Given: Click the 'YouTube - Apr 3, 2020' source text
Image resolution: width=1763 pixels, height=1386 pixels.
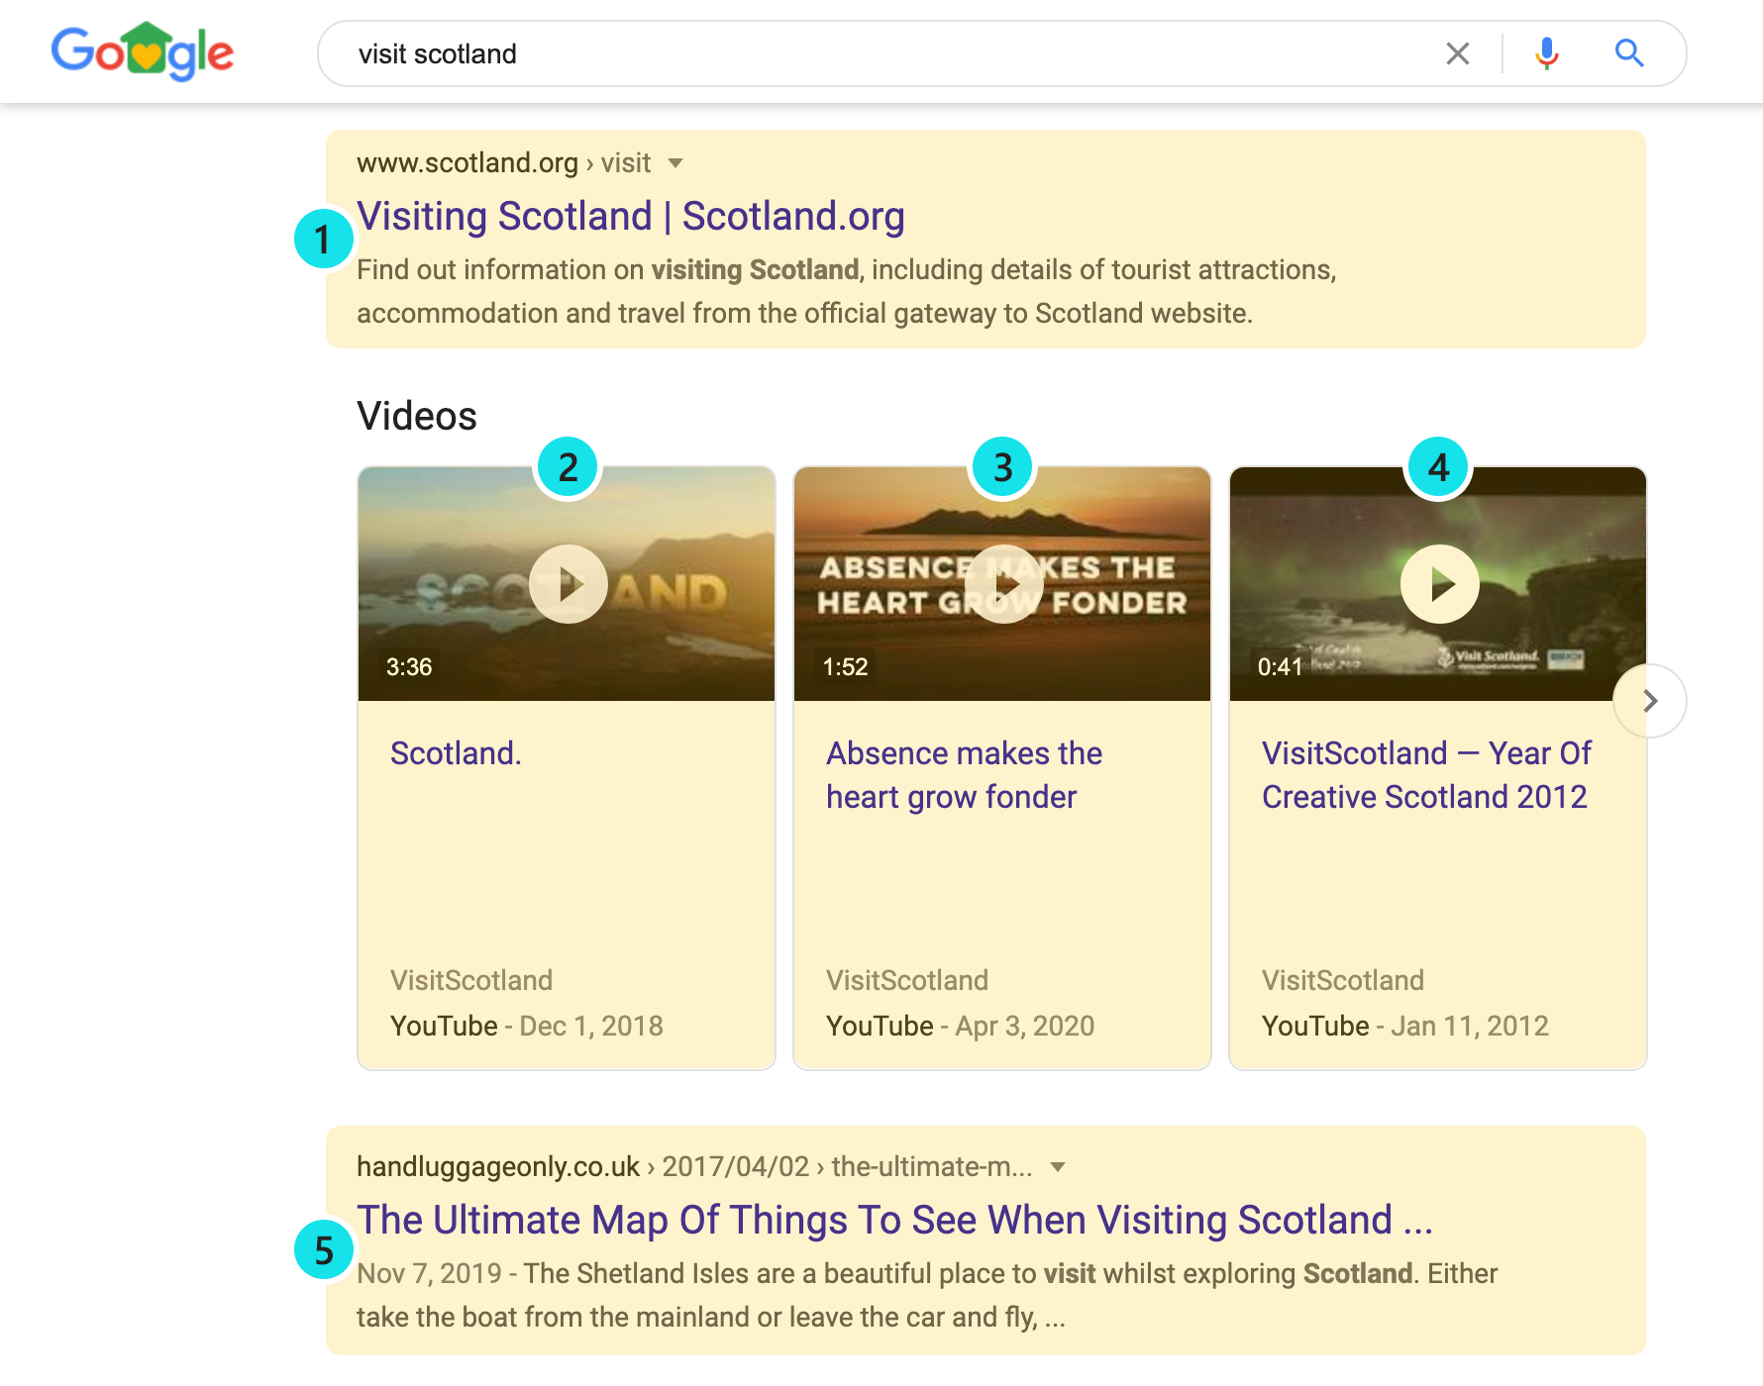Looking at the screenshot, I should 961,1026.
